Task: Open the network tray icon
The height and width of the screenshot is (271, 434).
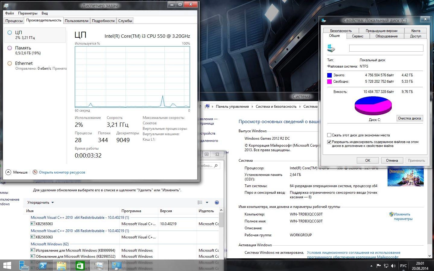Action: (386, 266)
